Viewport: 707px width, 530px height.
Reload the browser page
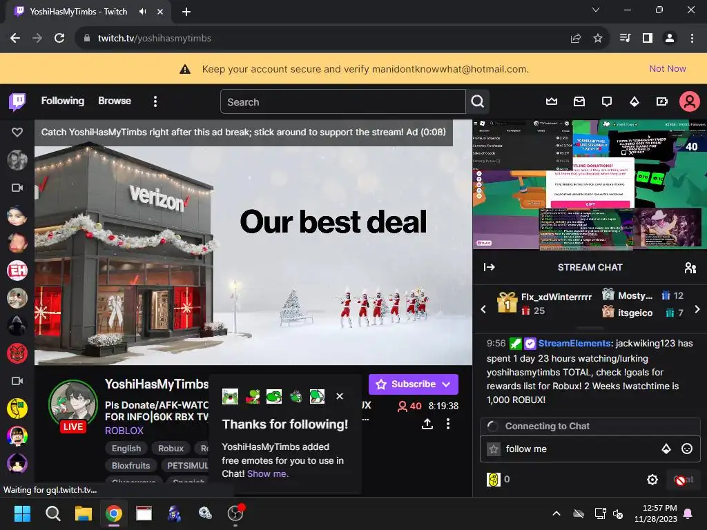(59, 39)
